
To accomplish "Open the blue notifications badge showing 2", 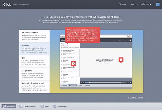I will click(158, 4).
